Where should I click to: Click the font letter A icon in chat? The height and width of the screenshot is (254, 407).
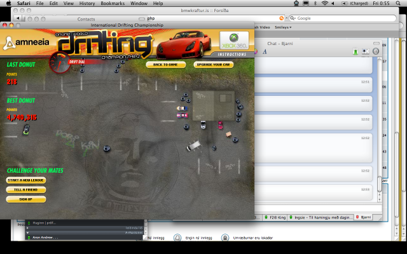click(x=261, y=51)
